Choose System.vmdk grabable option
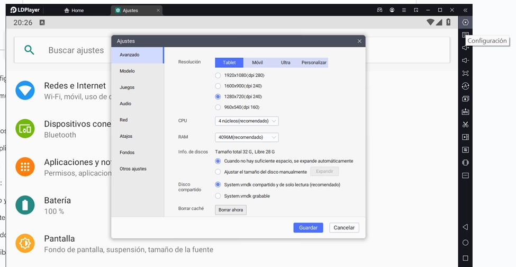 tap(218, 196)
